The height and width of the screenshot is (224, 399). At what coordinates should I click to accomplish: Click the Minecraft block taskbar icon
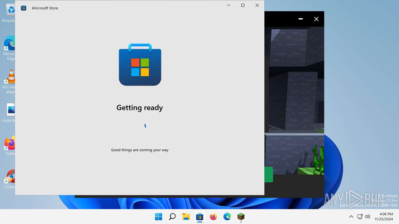[x=241, y=217]
